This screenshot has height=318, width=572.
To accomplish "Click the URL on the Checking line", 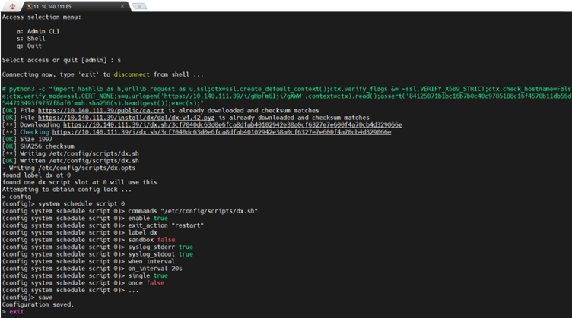I will (233, 131).
